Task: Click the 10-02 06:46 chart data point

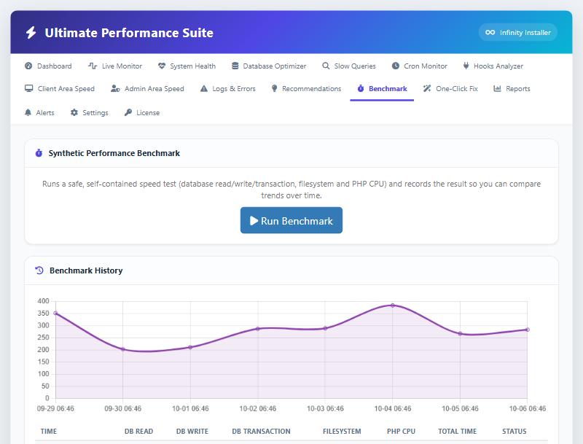Action: click(x=258, y=329)
